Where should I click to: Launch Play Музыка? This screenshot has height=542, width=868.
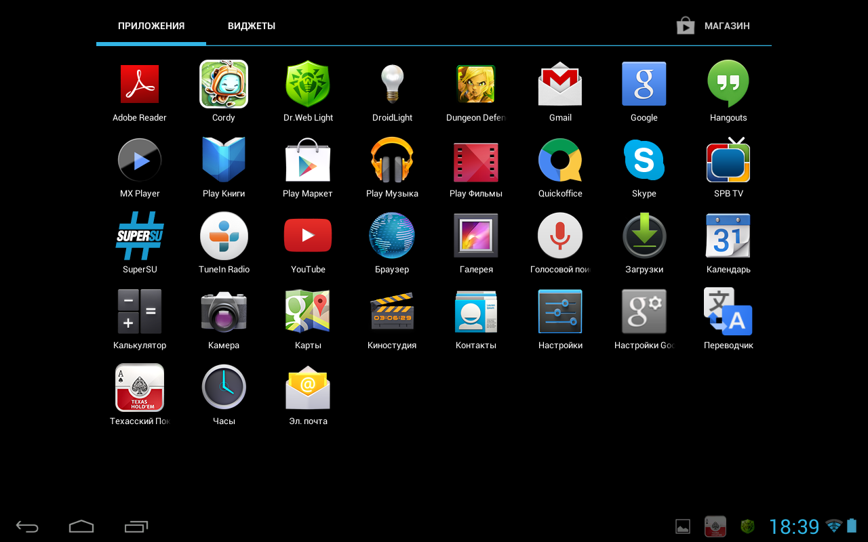tap(392, 160)
